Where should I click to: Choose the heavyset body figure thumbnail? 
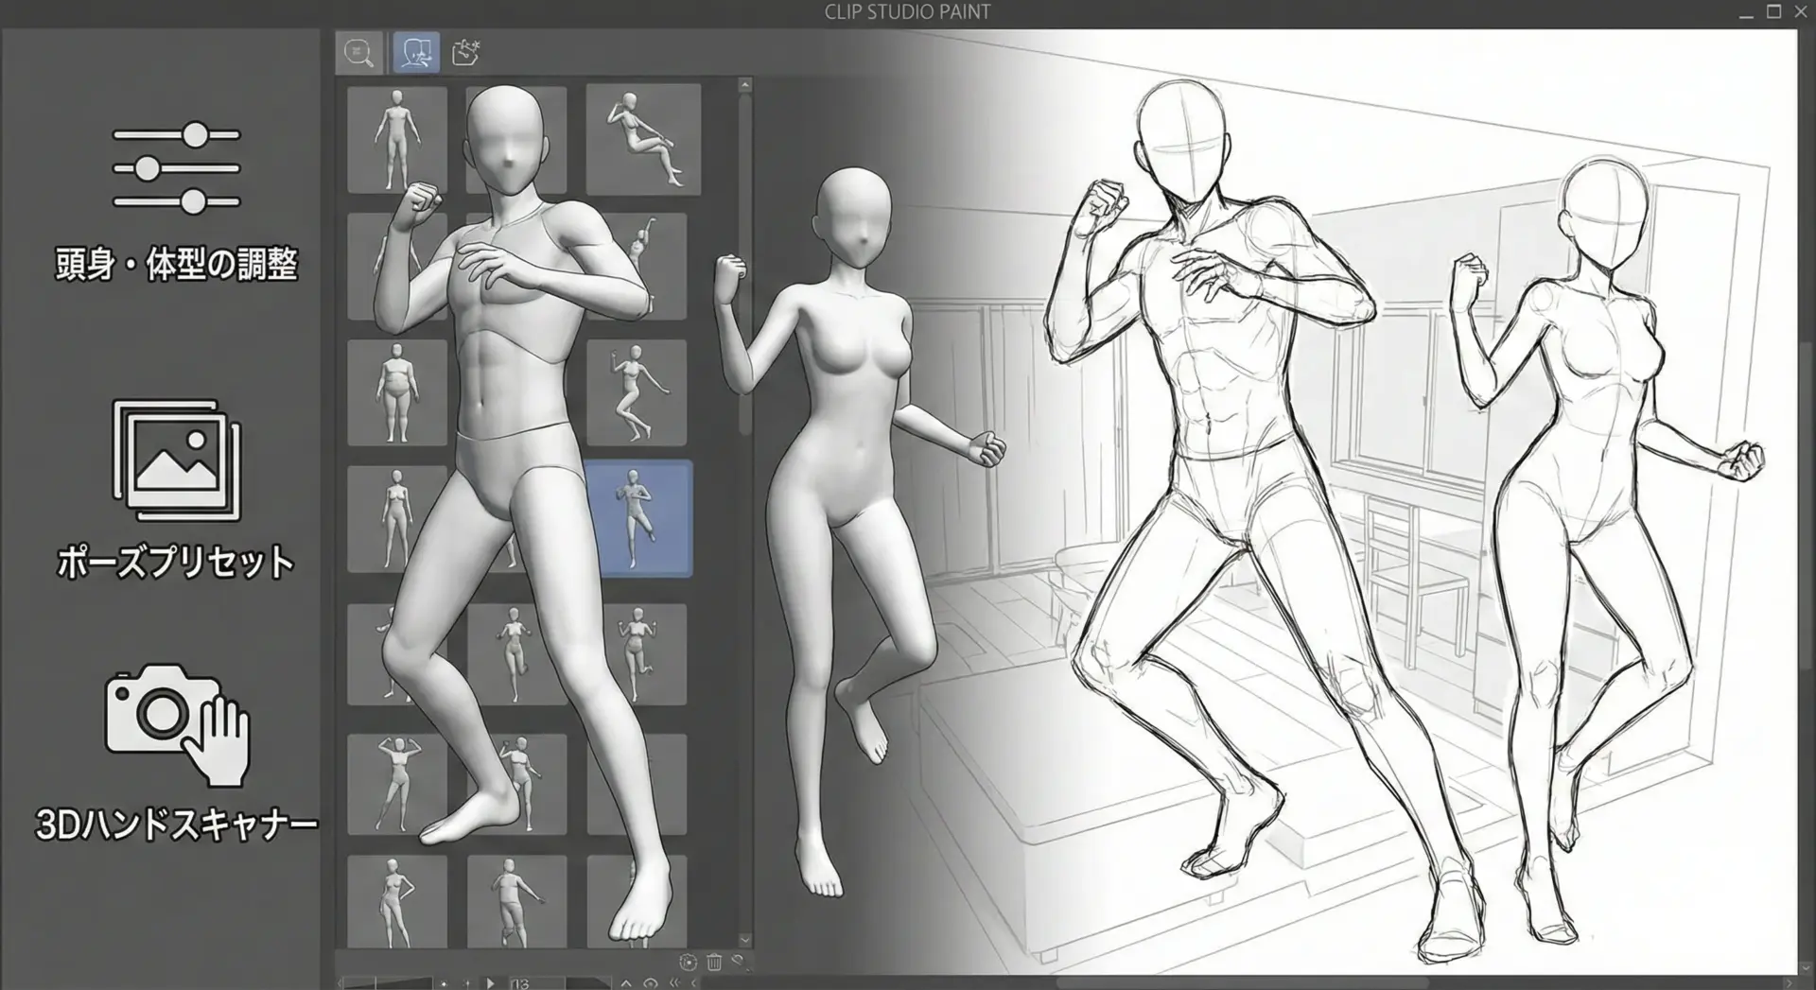(396, 392)
